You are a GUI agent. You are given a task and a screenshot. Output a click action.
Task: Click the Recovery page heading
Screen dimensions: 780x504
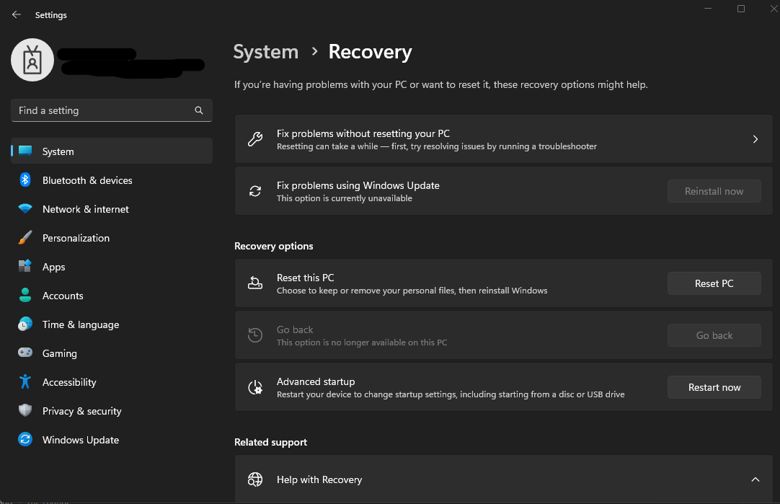point(370,52)
